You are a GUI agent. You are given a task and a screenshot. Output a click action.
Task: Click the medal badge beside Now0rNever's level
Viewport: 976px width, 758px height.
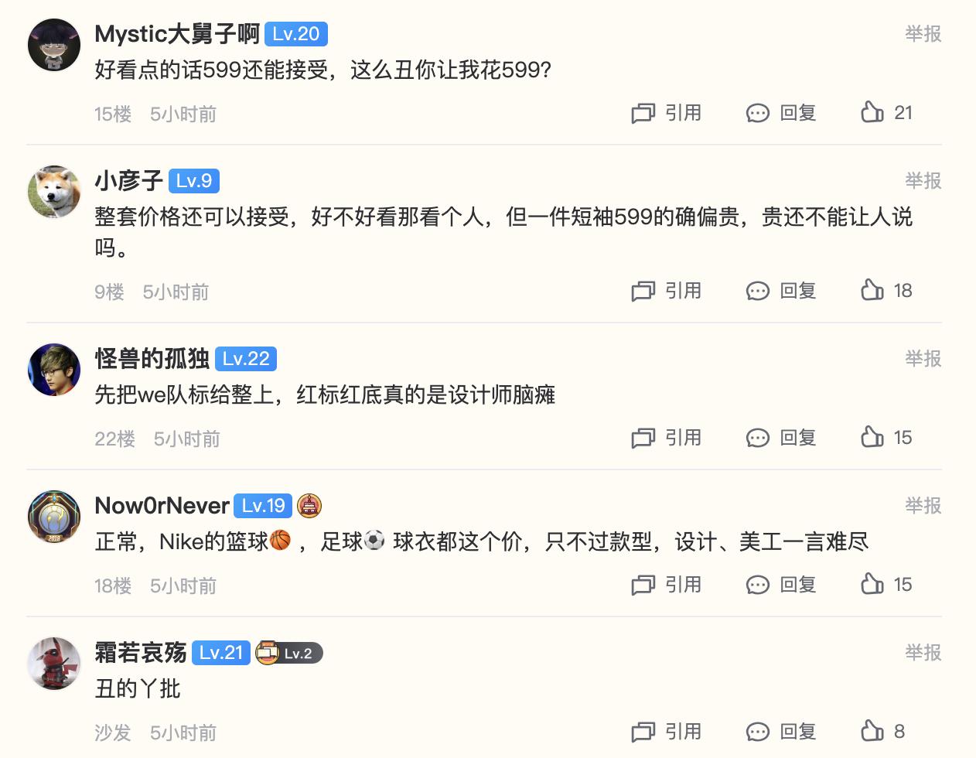[312, 506]
